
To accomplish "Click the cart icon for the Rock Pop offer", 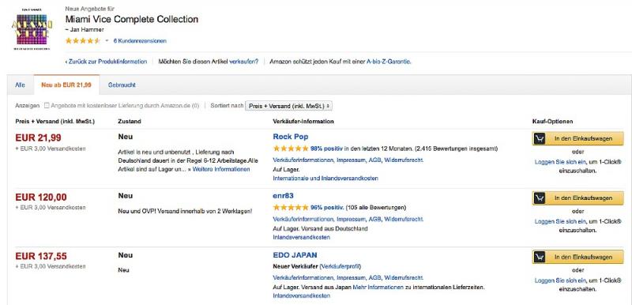I will (540, 138).
